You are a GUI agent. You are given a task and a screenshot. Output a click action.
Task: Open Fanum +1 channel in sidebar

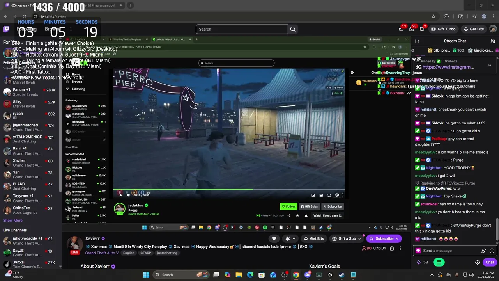30,92
